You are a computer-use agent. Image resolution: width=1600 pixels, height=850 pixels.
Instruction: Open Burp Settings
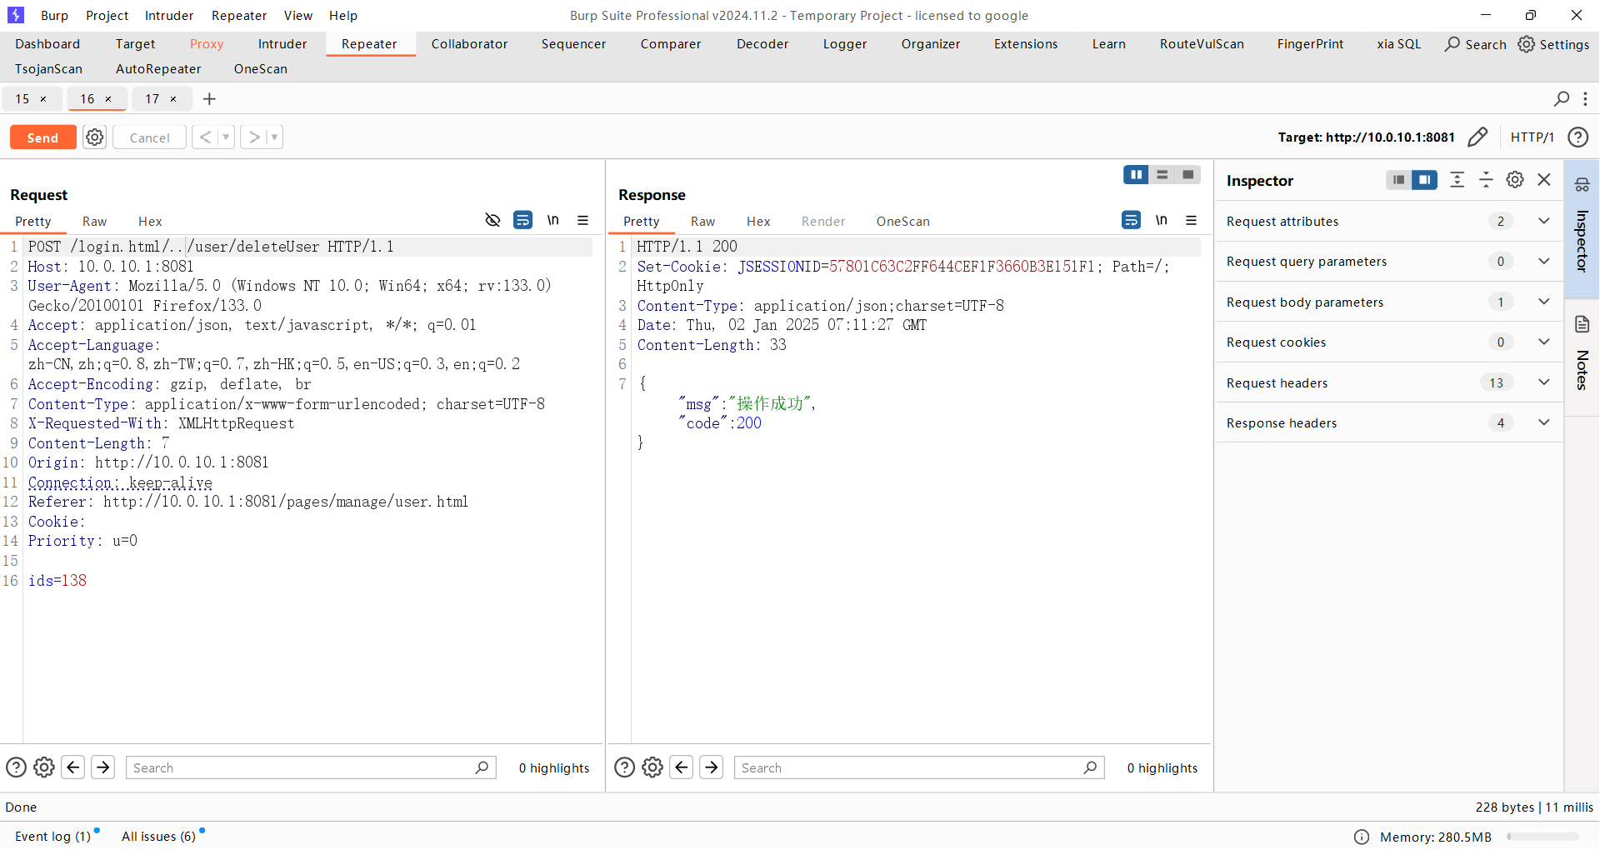pyautogui.click(x=1553, y=44)
